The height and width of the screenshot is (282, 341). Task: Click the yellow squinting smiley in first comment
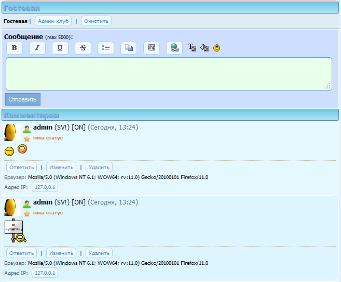9,151
